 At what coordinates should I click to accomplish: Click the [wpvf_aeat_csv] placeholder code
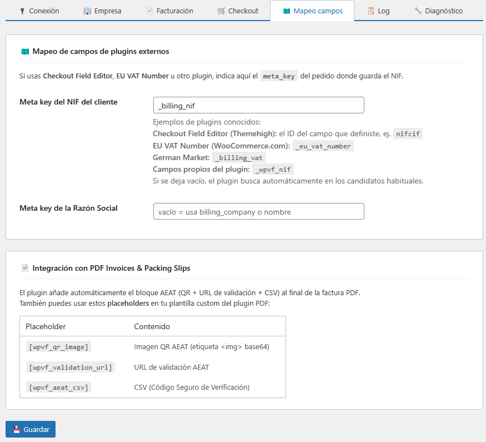(58, 388)
